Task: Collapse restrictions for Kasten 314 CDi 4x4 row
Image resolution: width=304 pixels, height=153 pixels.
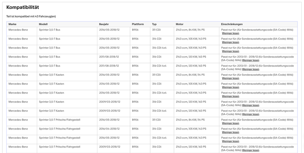Action: [x=230, y=96]
